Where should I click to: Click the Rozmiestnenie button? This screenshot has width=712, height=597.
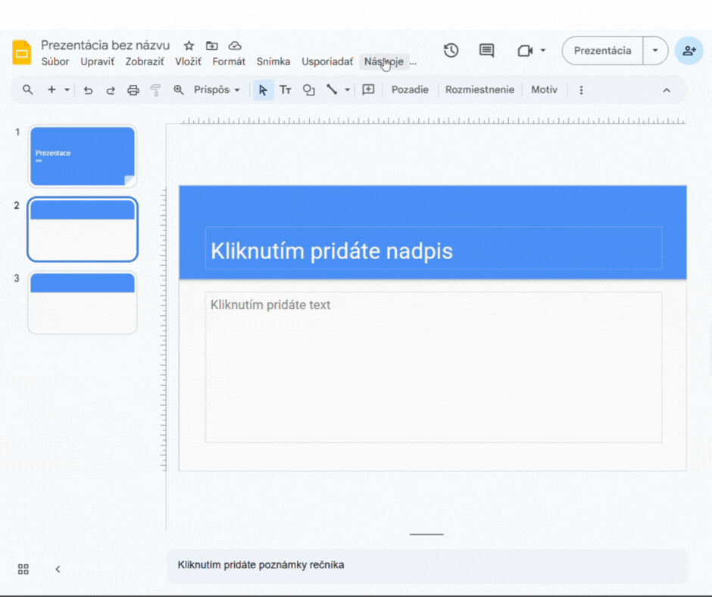(479, 90)
